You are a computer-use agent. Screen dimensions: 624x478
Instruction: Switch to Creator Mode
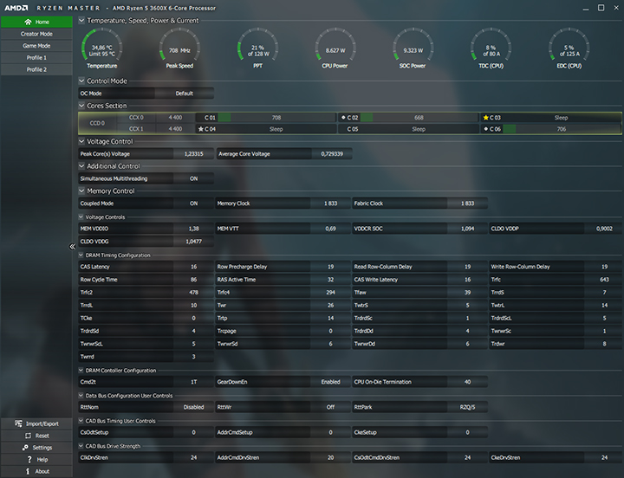click(x=36, y=34)
